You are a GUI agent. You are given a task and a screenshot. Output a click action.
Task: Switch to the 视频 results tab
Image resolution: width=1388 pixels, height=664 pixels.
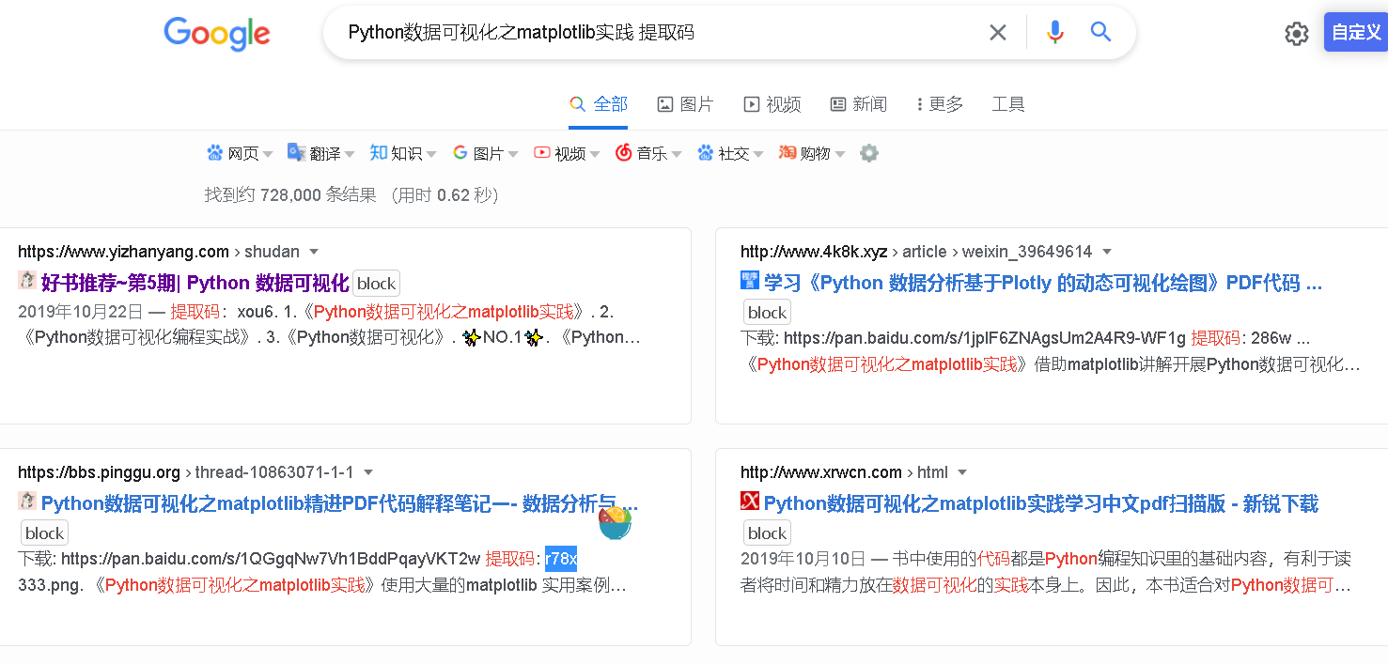pos(772,104)
